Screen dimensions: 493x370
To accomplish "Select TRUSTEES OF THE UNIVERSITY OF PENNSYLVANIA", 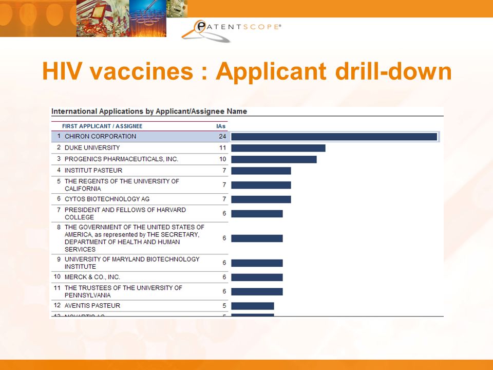I will (123, 291).
